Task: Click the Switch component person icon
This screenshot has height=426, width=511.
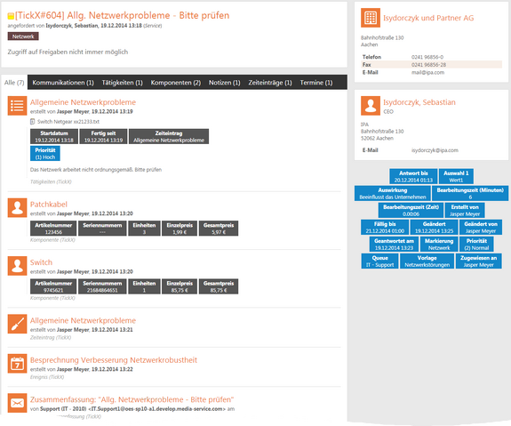Action: [17, 266]
